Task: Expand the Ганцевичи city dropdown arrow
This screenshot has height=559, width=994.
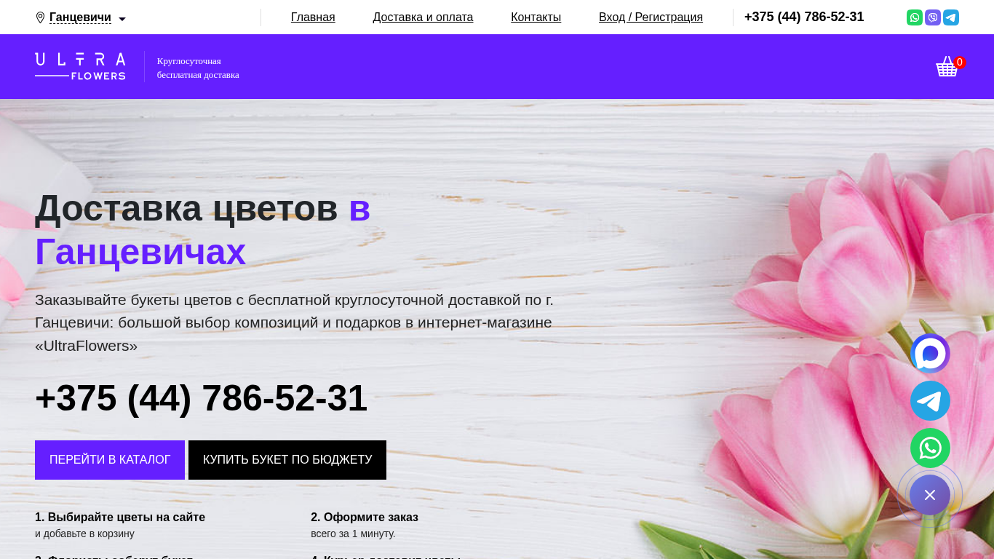Action: (x=122, y=19)
